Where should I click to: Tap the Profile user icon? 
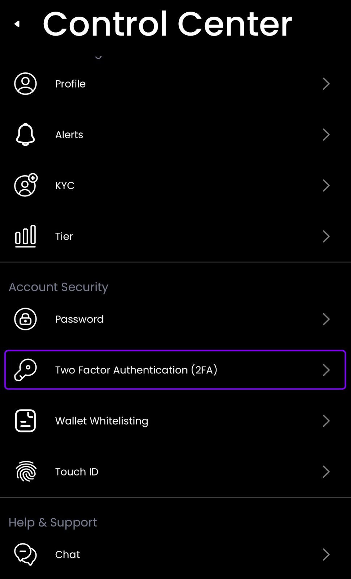[x=25, y=84]
